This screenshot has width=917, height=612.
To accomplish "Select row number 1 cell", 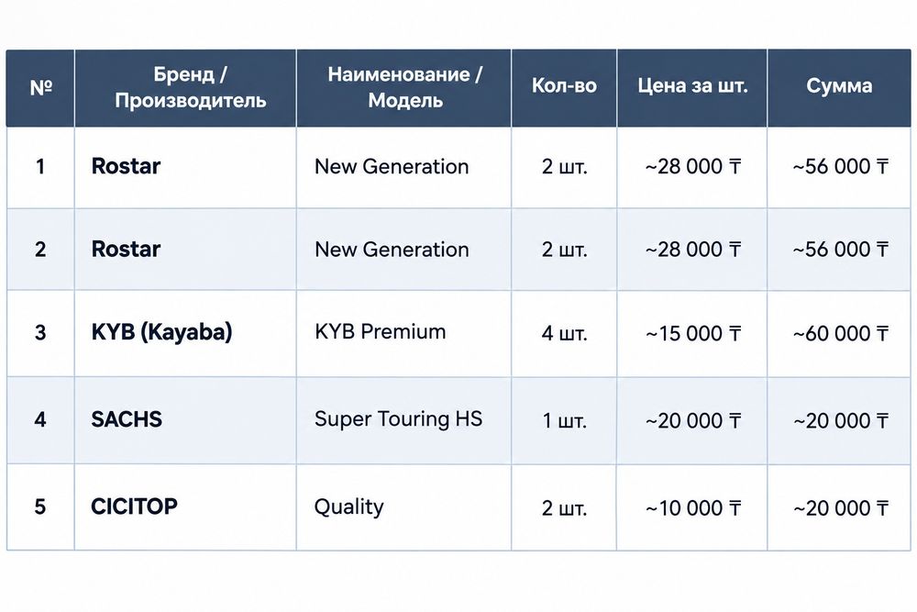I will 40,167.
